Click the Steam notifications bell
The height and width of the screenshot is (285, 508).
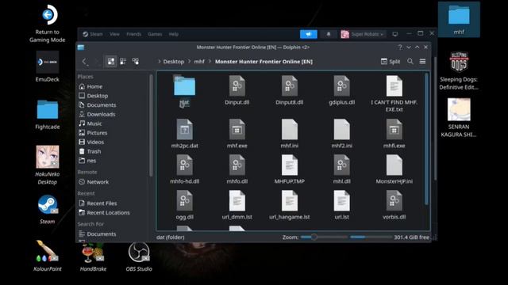[329, 34]
